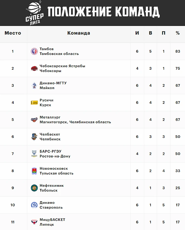Image resolution: width=185 pixels, height=230 pixels.
Task: Click the Положение команд heading
Action: 103,12
